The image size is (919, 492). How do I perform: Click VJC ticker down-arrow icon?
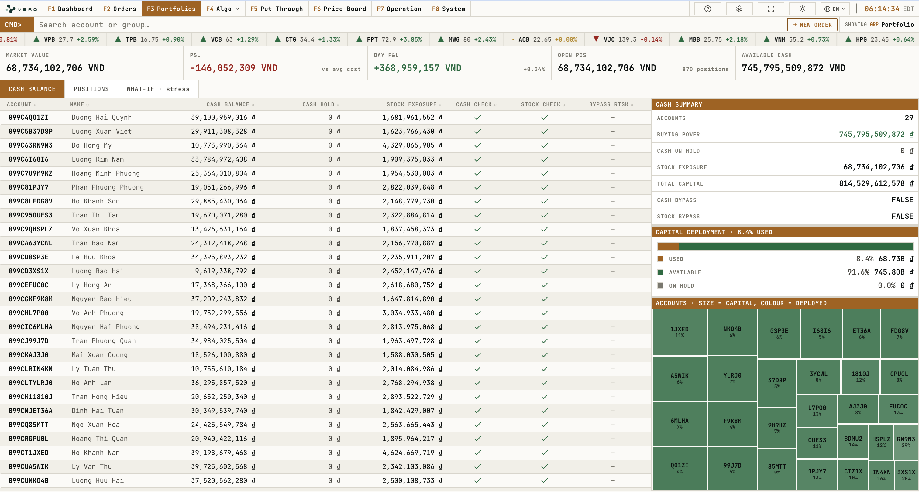tap(596, 39)
